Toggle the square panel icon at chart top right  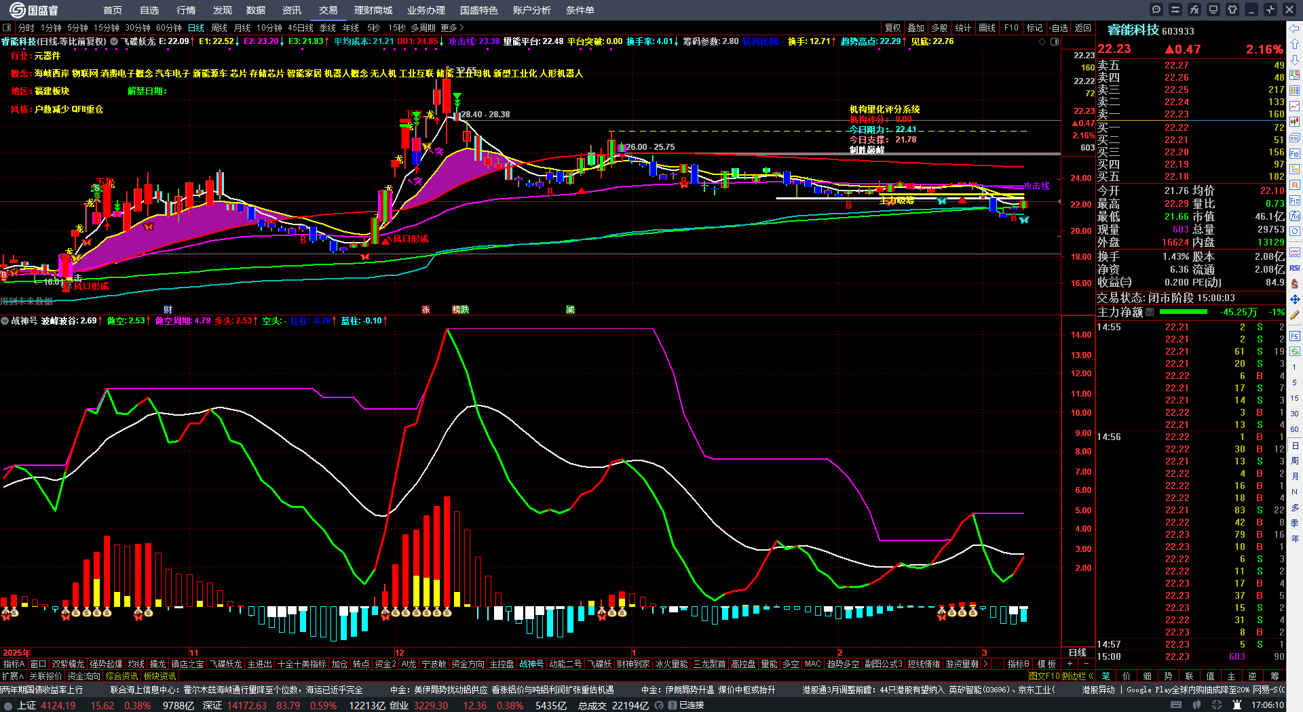(1055, 41)
